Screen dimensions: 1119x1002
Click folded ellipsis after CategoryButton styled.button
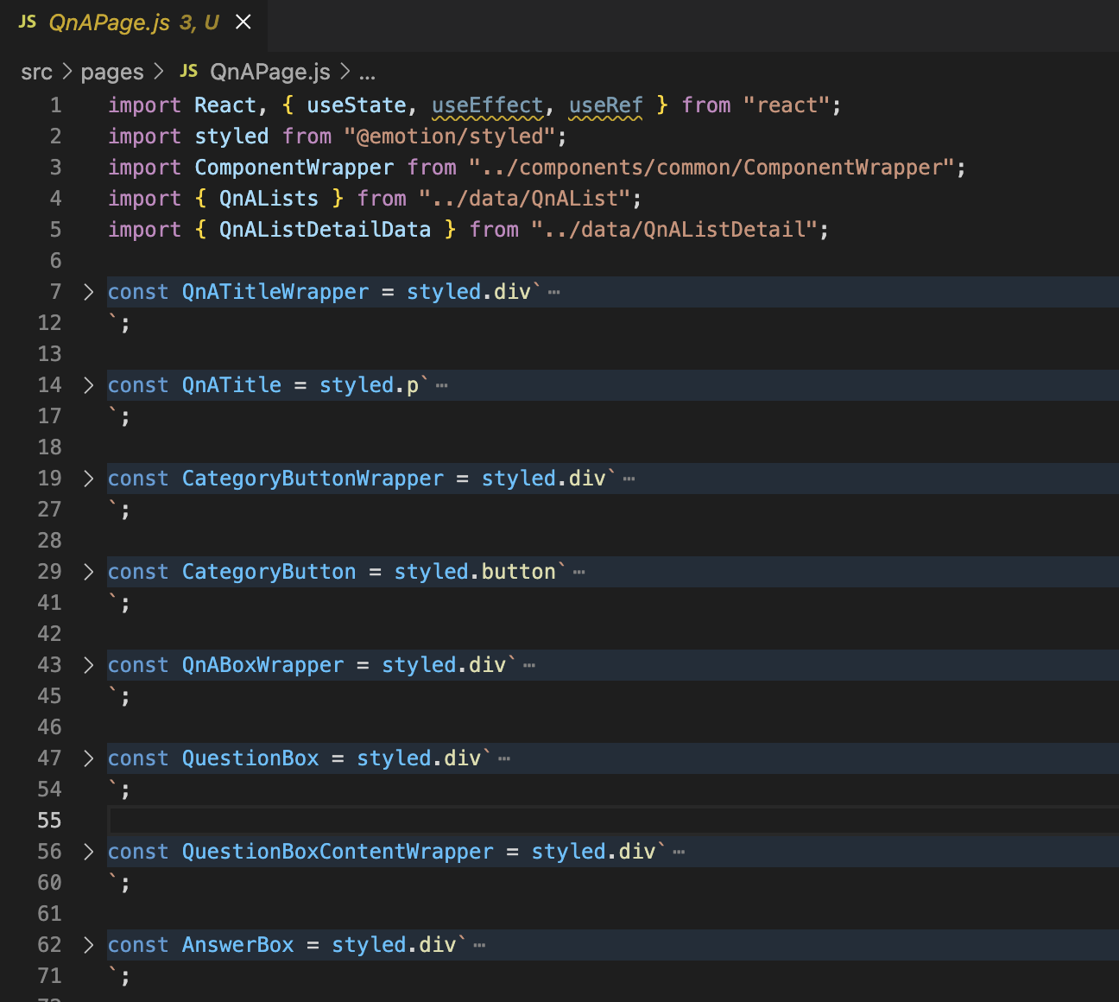pos(578,572)
